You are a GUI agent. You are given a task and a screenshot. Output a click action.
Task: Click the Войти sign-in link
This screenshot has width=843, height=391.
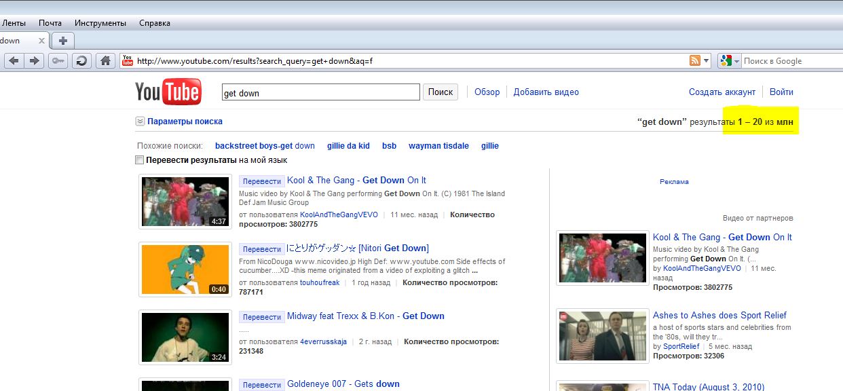click(781, 92)
